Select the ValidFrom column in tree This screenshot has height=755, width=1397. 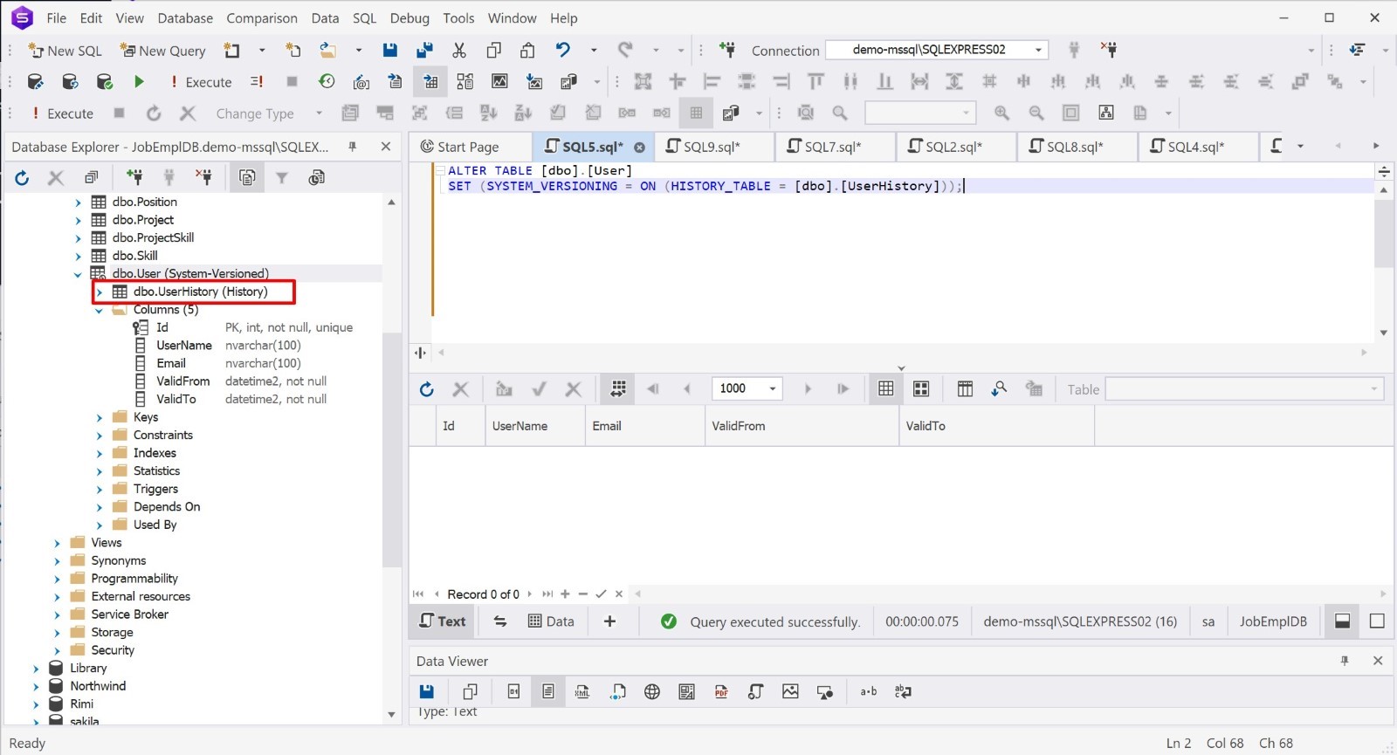coord(183,381)
